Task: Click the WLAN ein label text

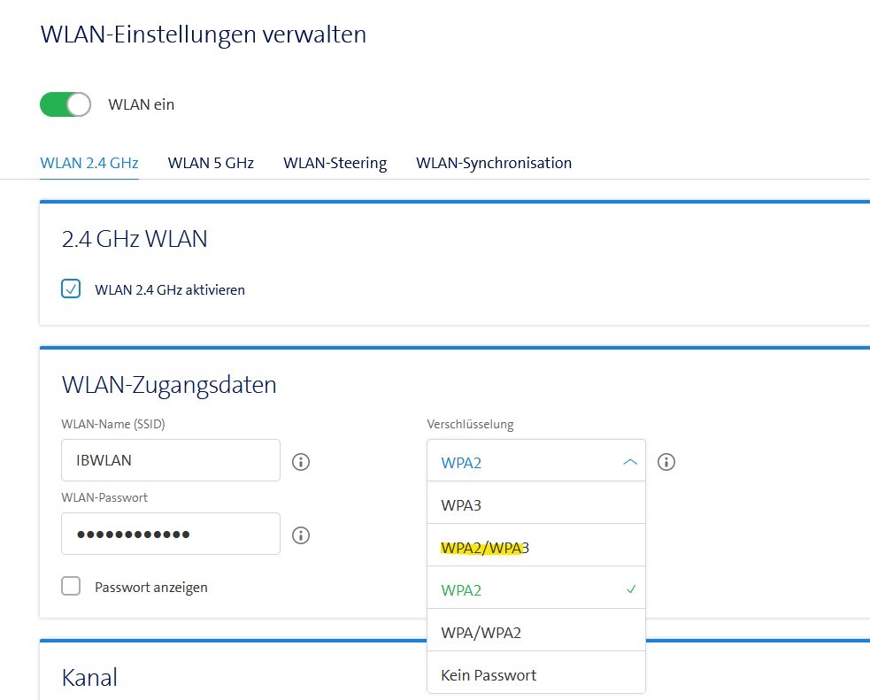Action: click(x=142, y=104)
